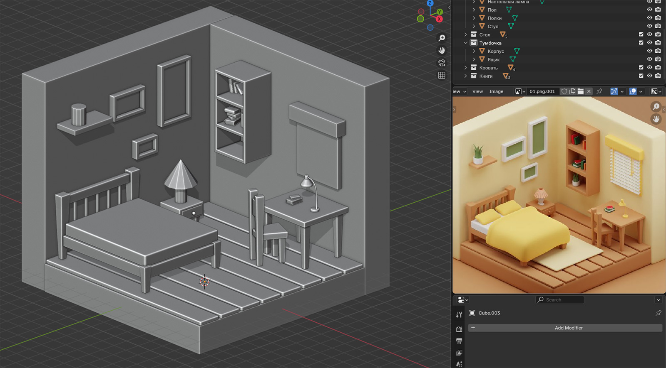The image size is (666, 368).
Task: Unlink image 01.png.001 with the X button
Action: 589,91
